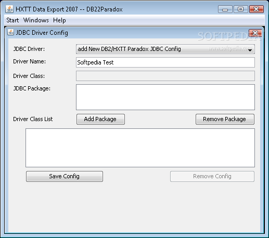Viewport: 269px width, 238px height.
Task: Close the JDBC Driver Config dialog
Action: (255, 33)
